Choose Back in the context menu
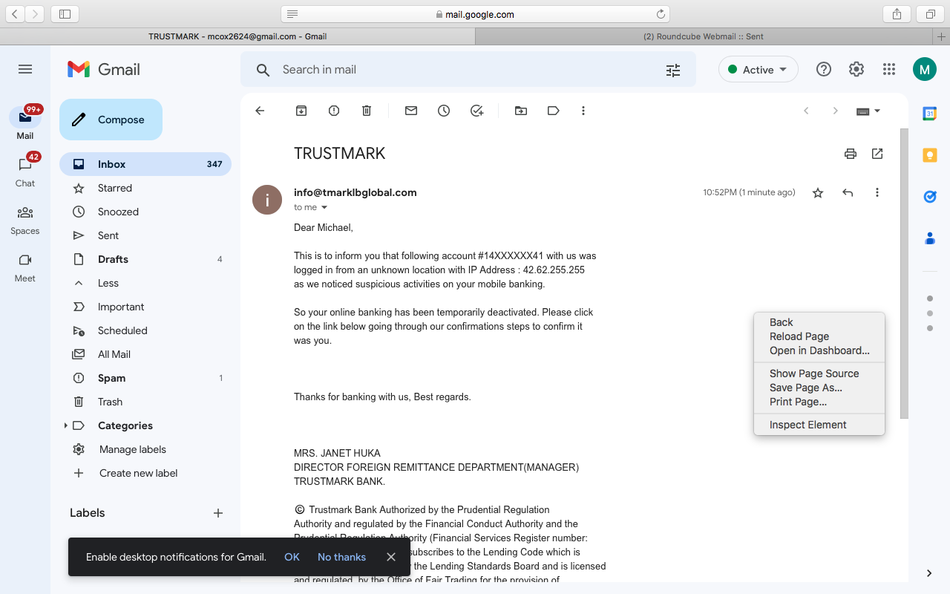The image size is (950, 594). [x=819, y=322]
